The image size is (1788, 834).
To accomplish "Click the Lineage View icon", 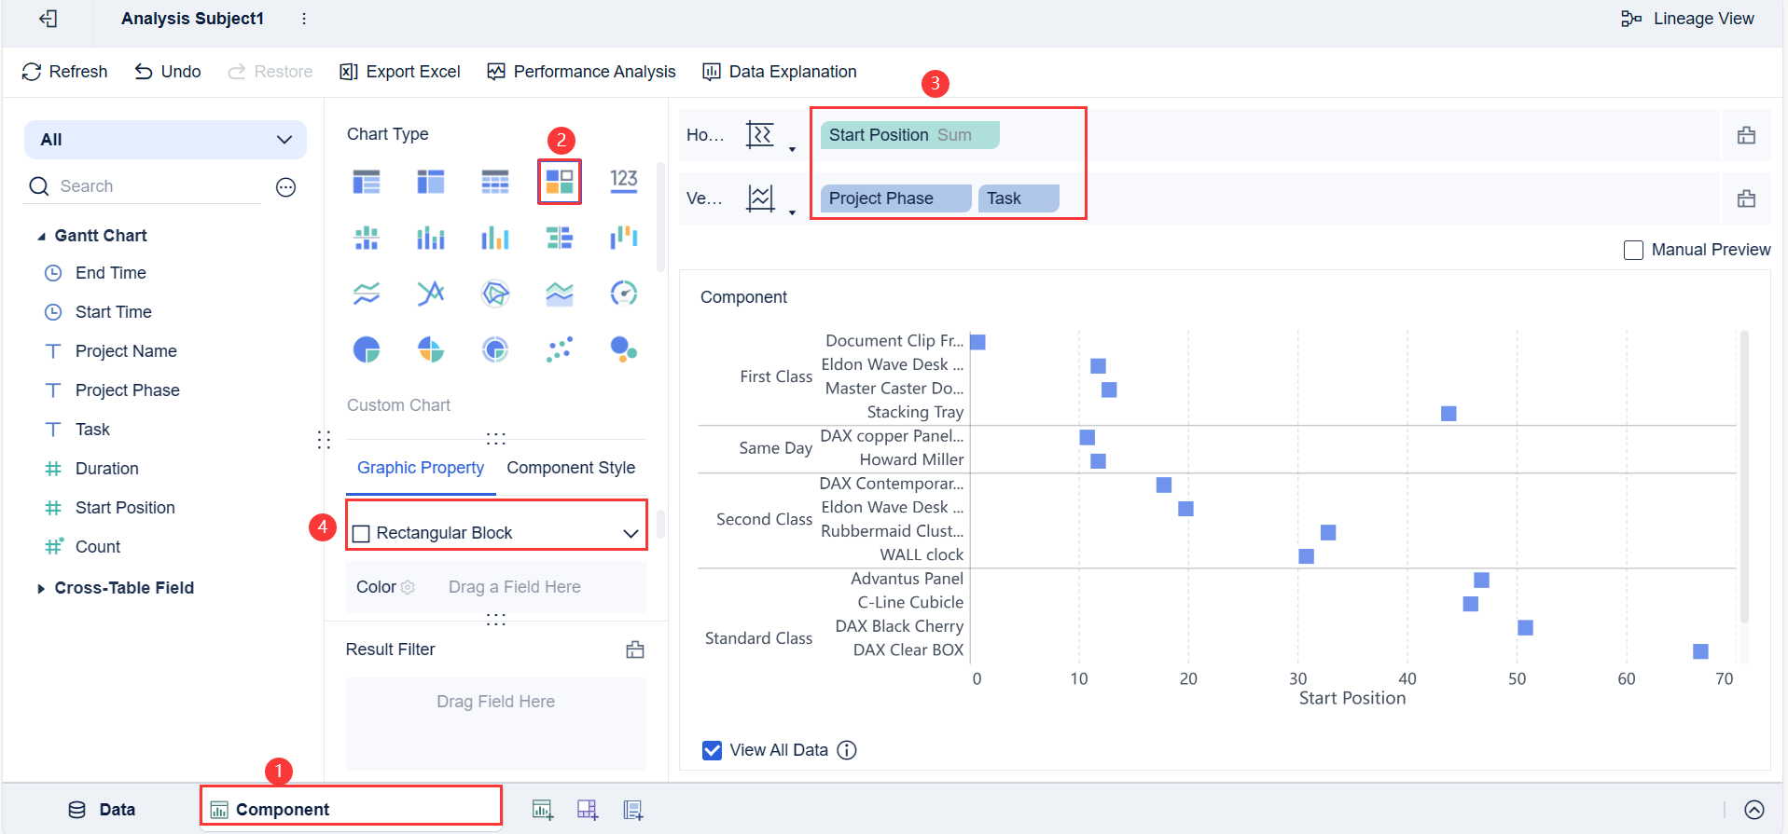I will pos(1630,19).
